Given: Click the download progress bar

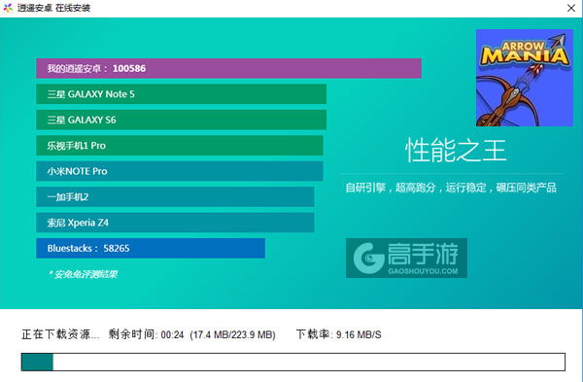Looking at the screenshot, I should pyautogui.click(x=293, y=362).
